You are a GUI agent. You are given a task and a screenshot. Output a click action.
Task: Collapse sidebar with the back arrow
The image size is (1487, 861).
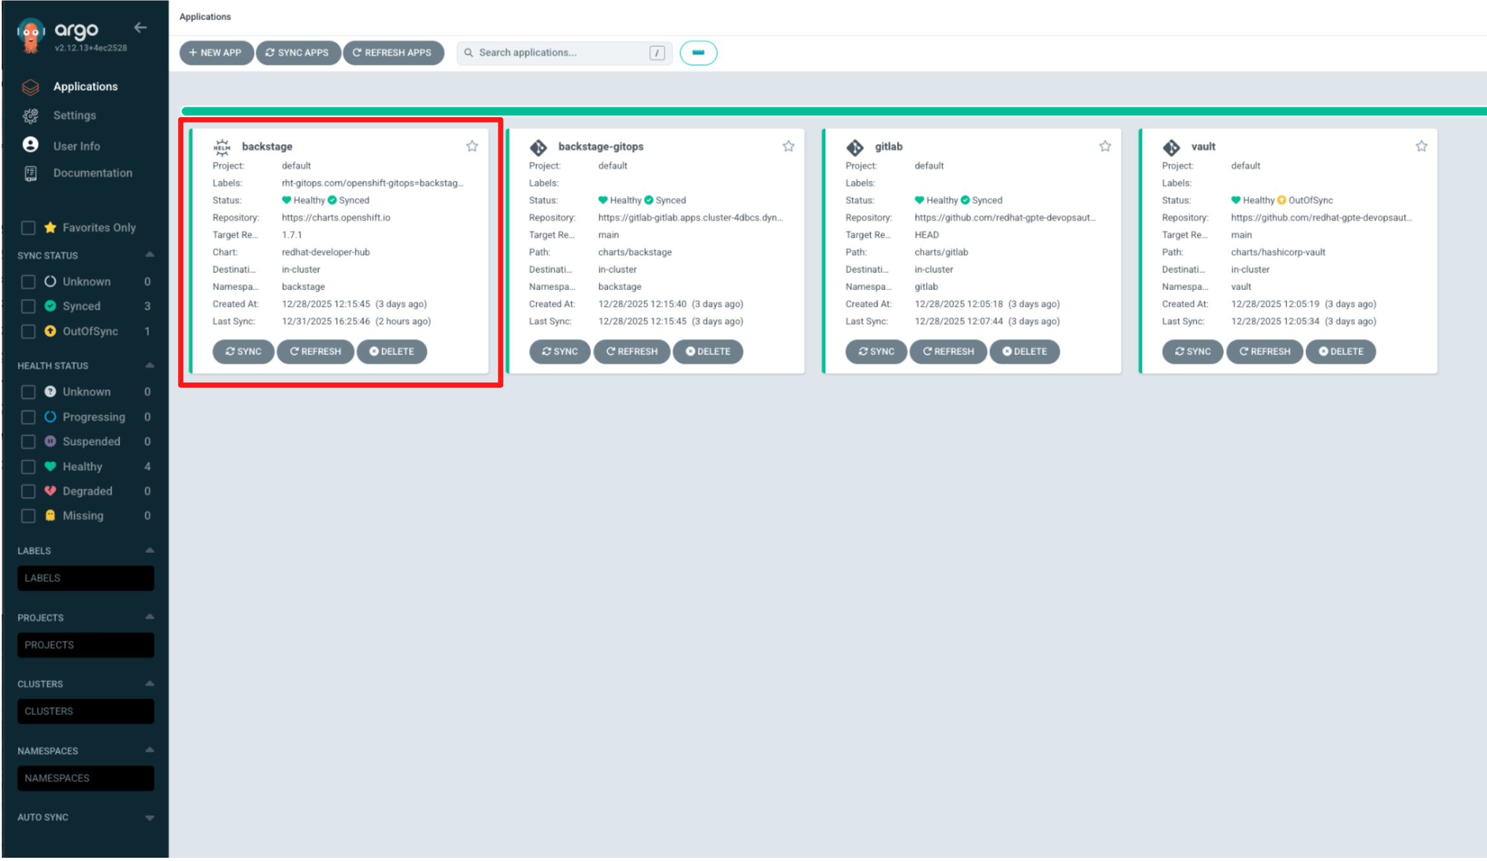(x=140, y=28)
